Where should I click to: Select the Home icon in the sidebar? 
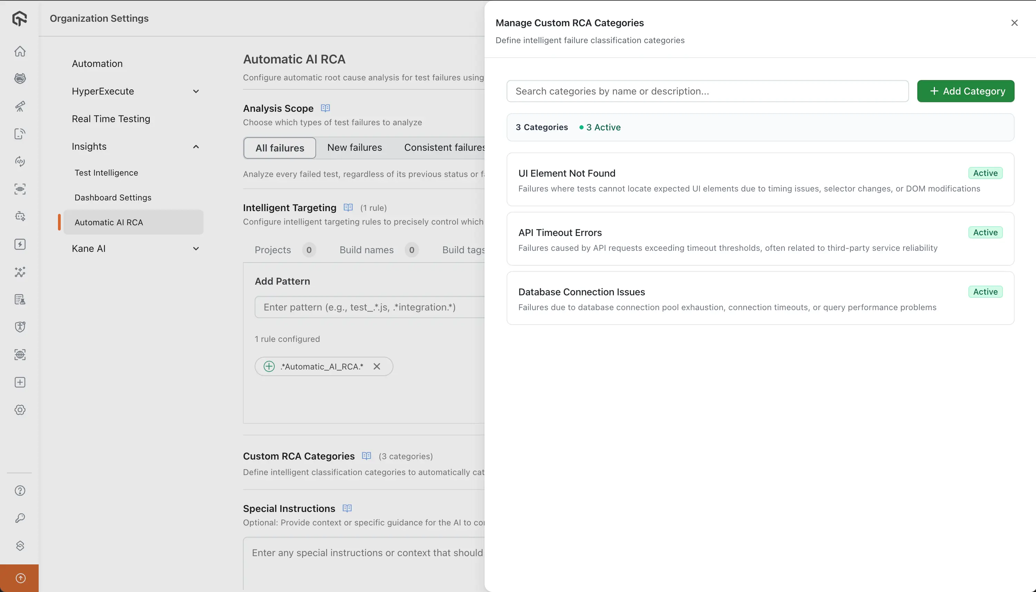[20, 51]
